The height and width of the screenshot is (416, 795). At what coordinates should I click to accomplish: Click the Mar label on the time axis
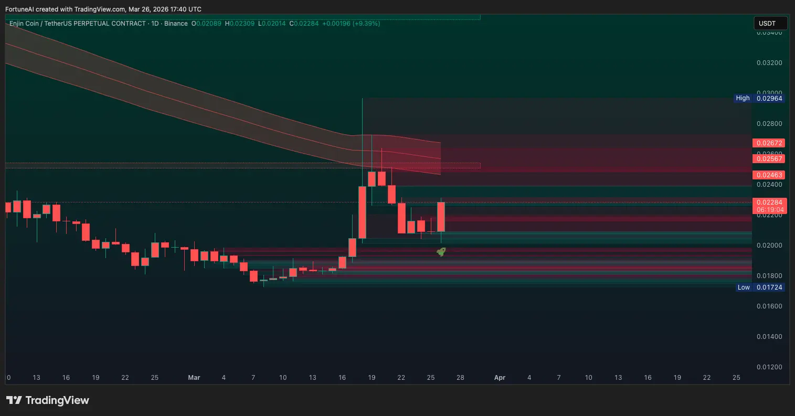point(194,378)
